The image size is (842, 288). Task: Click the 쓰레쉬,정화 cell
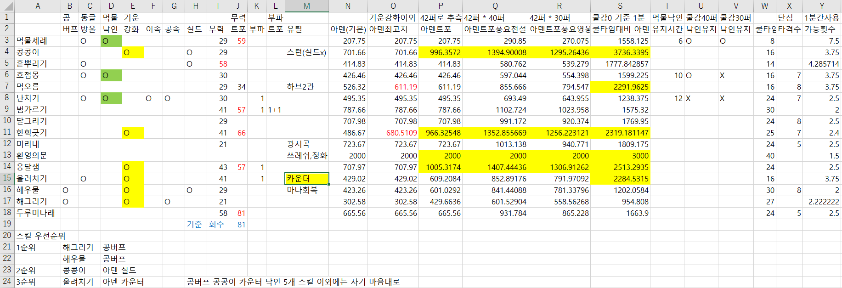(306, 156)
